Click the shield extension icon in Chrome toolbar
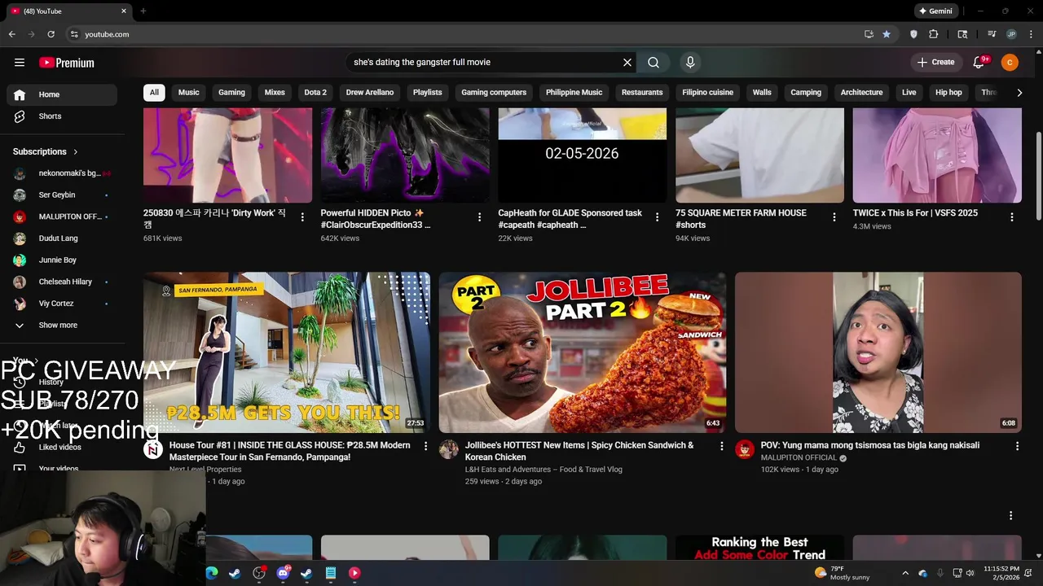 coord(913,34)
